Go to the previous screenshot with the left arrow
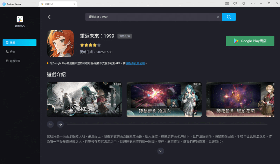The width and height of the screenshot is (280, 164). (x=50, y=124)
